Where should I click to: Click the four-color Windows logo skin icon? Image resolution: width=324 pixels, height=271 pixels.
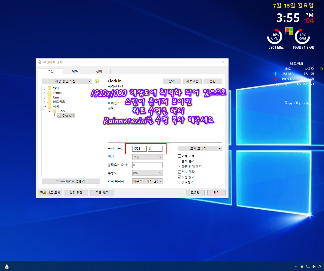(x=289, y=31)
